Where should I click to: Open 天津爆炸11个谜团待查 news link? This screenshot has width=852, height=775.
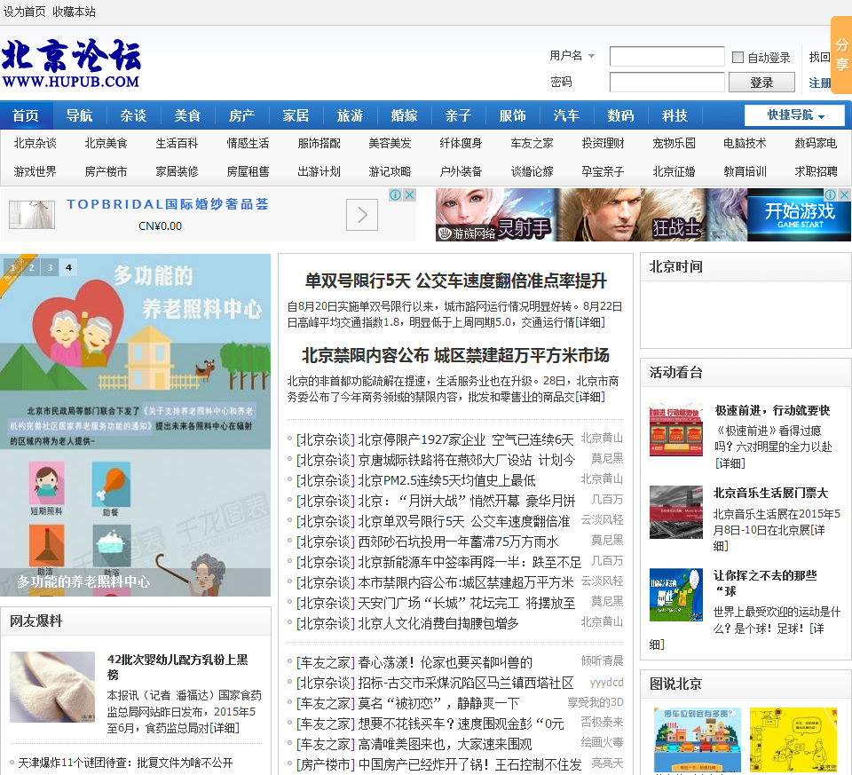pos(125,763)
